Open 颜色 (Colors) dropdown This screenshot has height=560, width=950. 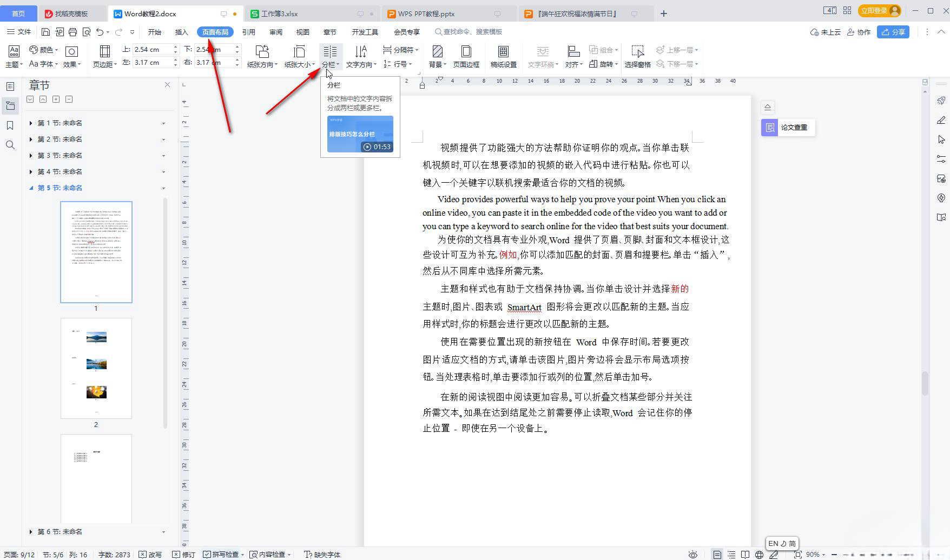click(43, 50)
